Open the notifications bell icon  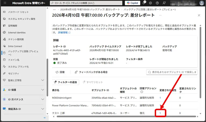144,3
